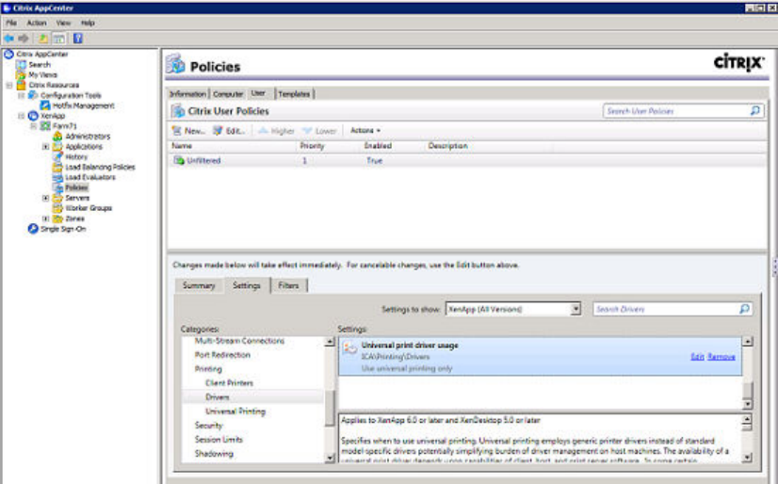Click the Edit link for Universal print driver usage

point(697,357)
